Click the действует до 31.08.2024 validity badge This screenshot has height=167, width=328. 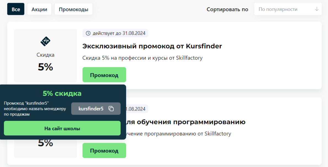(115, 33)
